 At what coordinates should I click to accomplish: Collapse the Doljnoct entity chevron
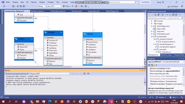click(x=32, y=39)
